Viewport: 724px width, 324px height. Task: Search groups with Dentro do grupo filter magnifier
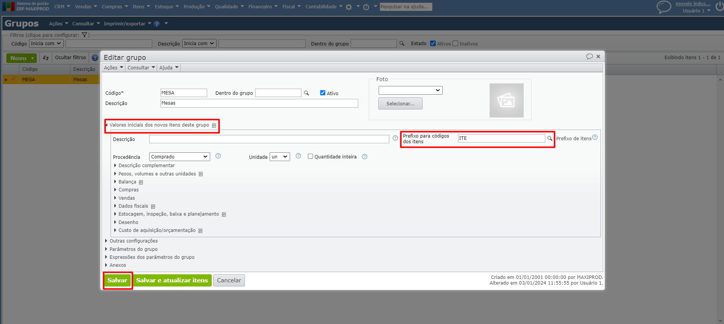tap(402, 44)
